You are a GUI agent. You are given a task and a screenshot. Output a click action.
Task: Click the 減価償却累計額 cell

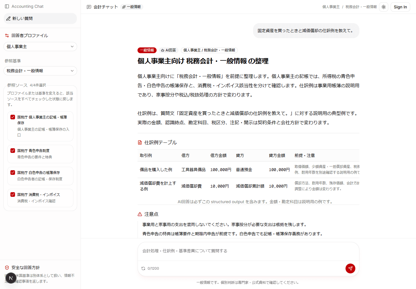[x=250, y=186]
